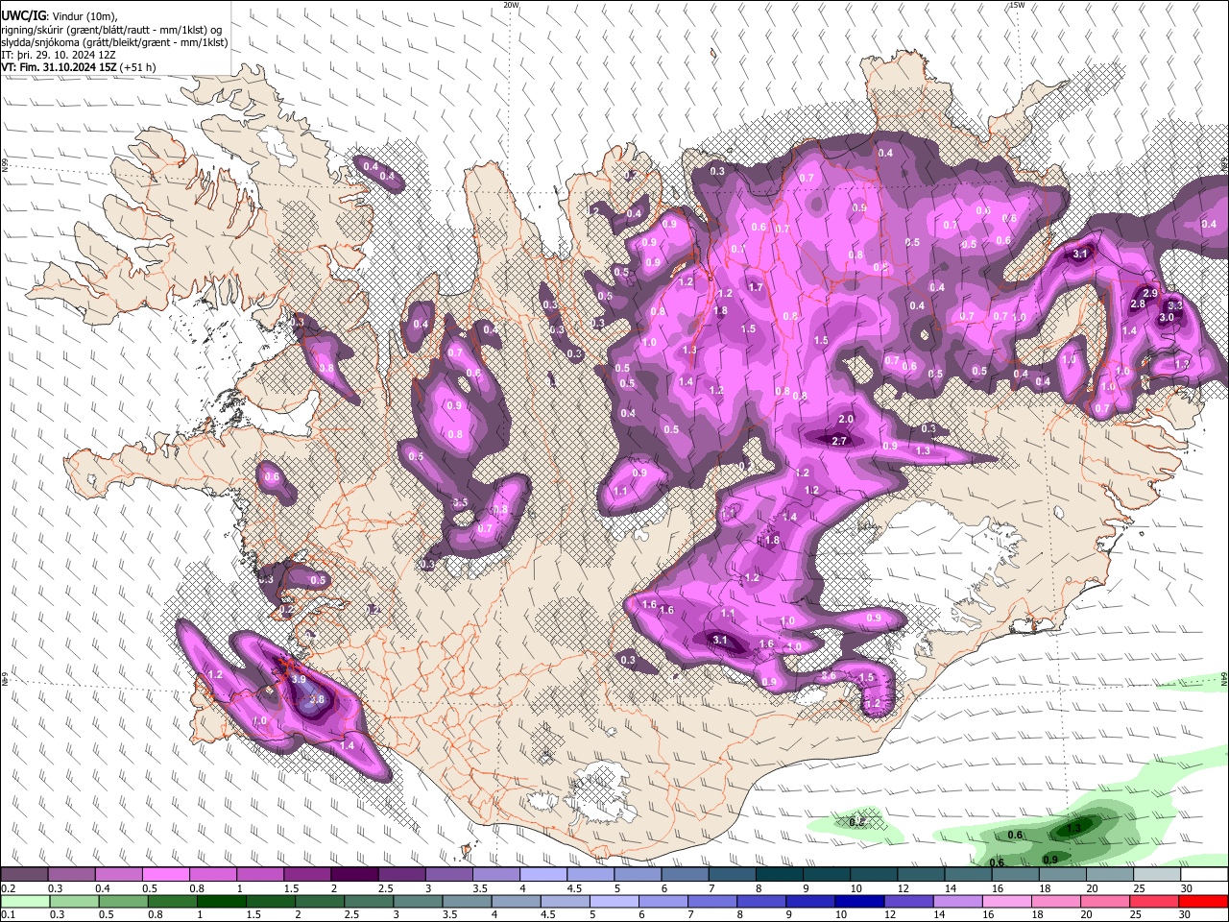1229x922 pixels.
Task: Click the "20W" longitude label
Action: (x=512, y=5)
